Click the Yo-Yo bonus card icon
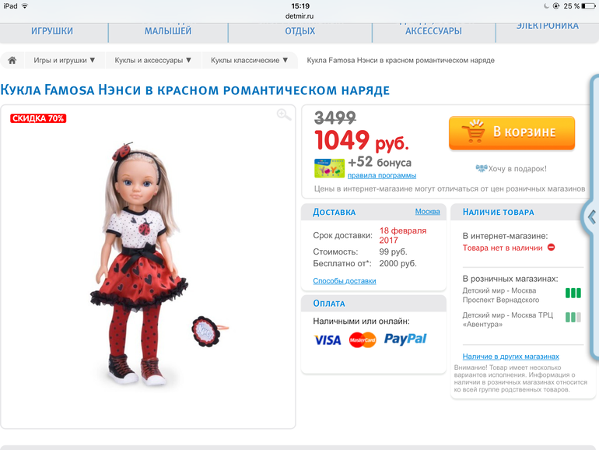 [329, 168]
